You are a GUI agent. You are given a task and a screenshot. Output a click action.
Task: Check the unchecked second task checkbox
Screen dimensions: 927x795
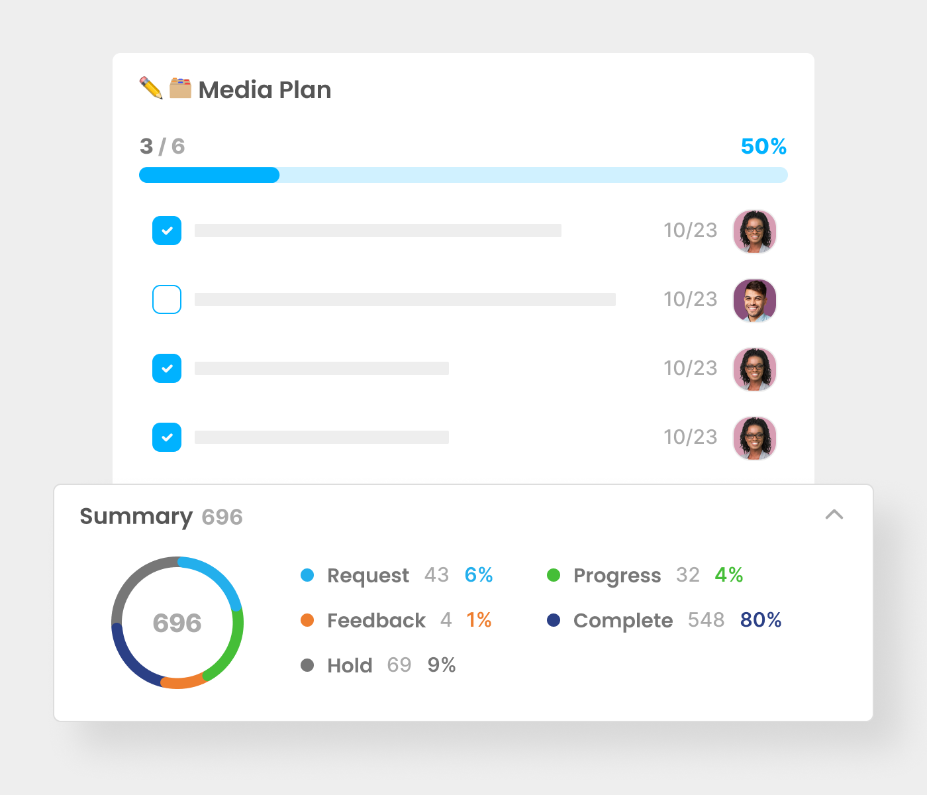pyautogui.click(x=167, y=299)
